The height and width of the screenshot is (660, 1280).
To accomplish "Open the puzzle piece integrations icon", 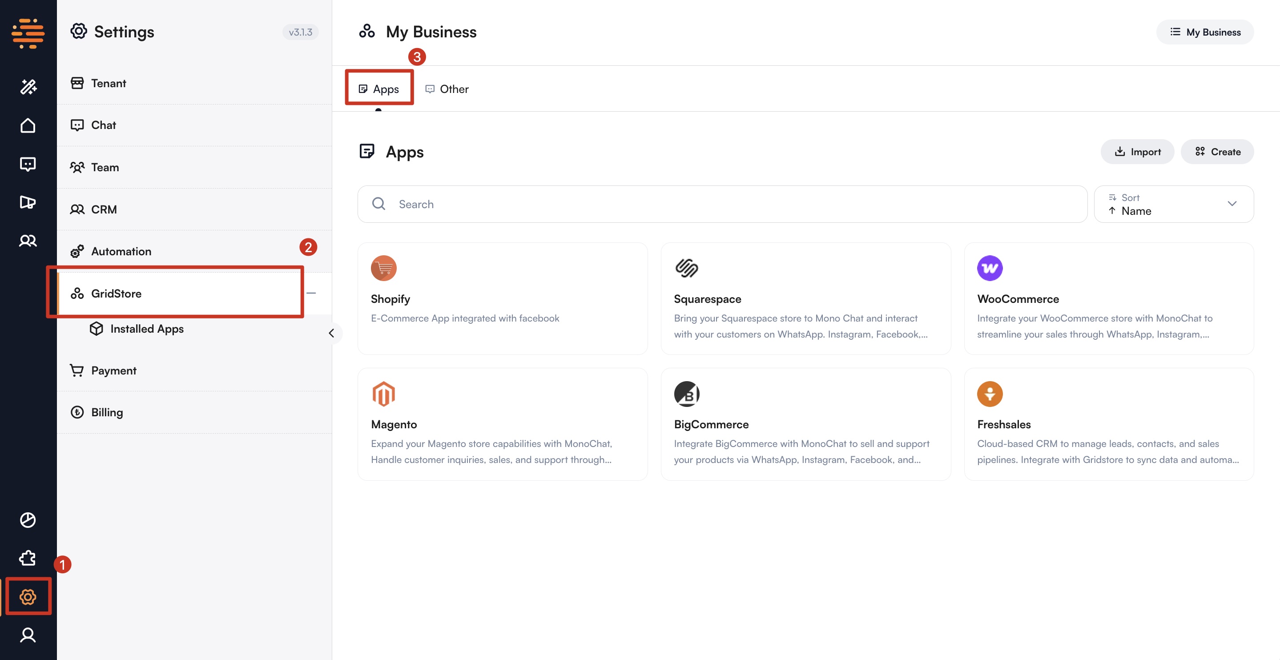I will coord(28,558).
